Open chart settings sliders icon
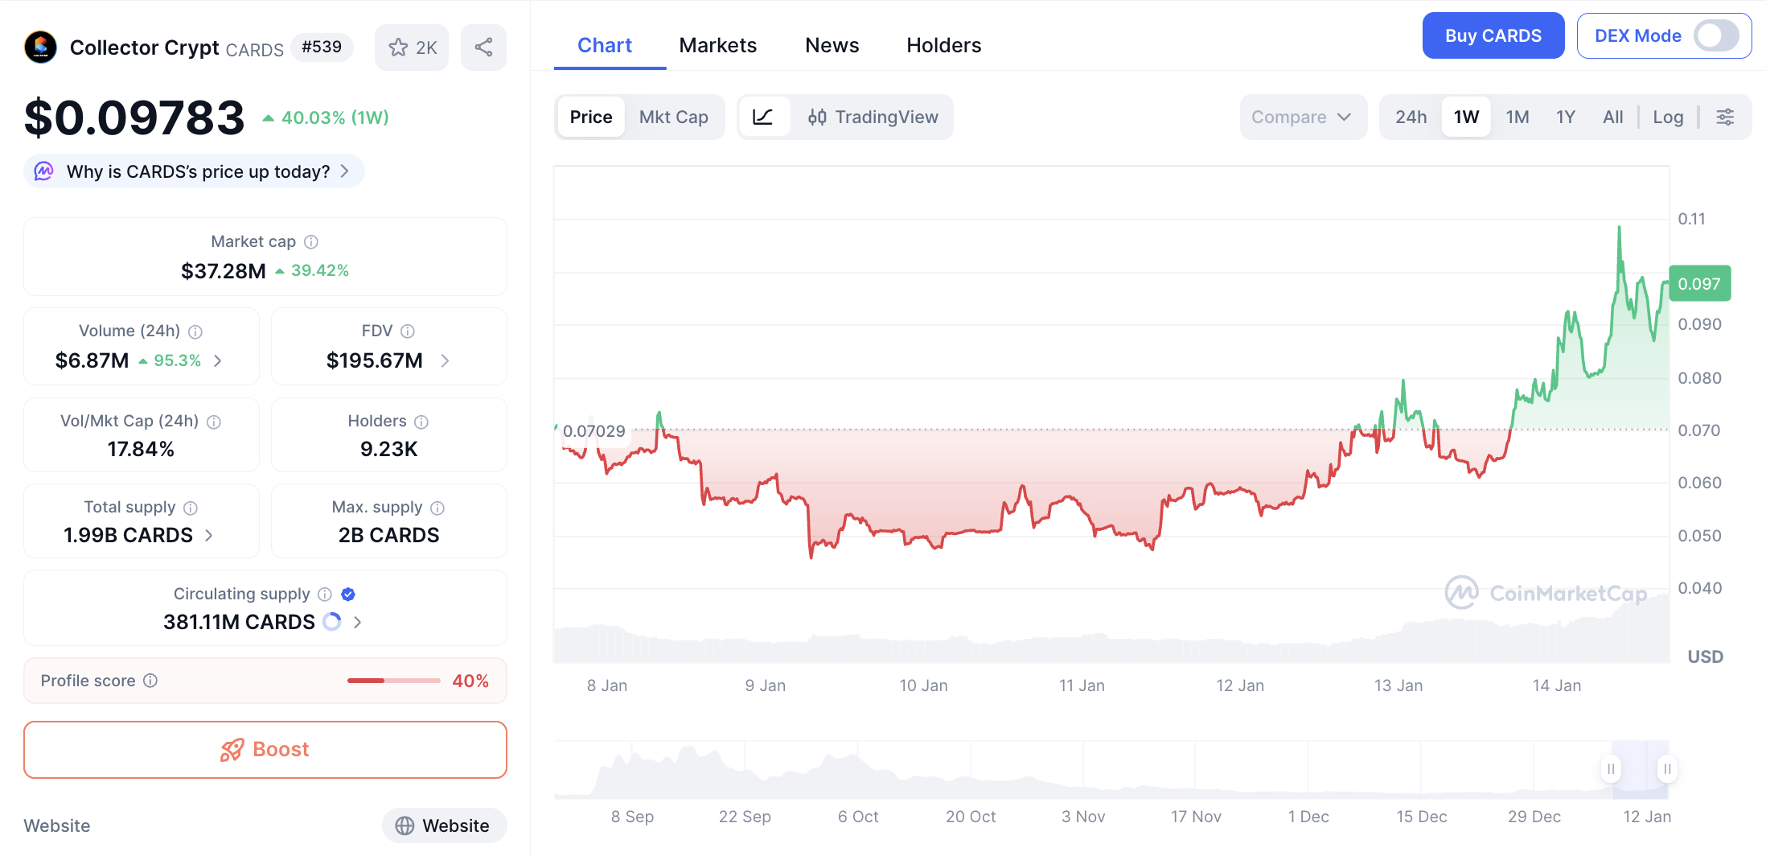Screen dimensions: 1766x856 (1725, 117)
